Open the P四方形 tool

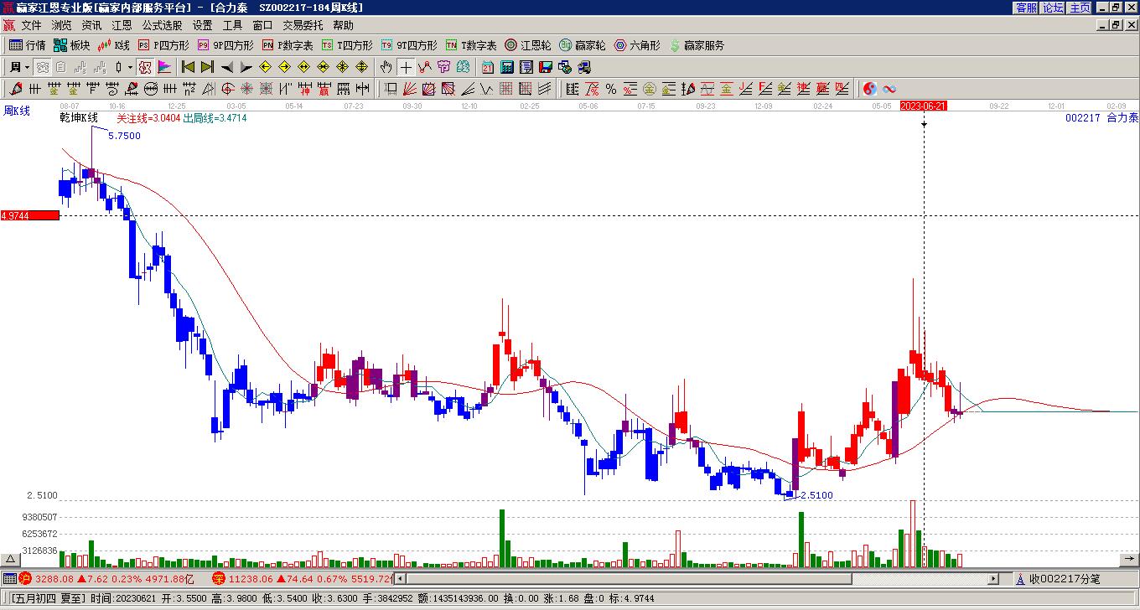coord(163,45)
